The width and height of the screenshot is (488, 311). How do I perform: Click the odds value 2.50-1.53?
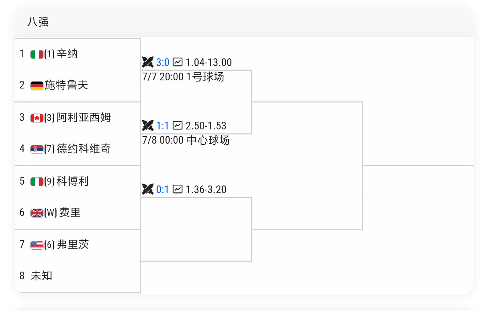coord(206,126)
